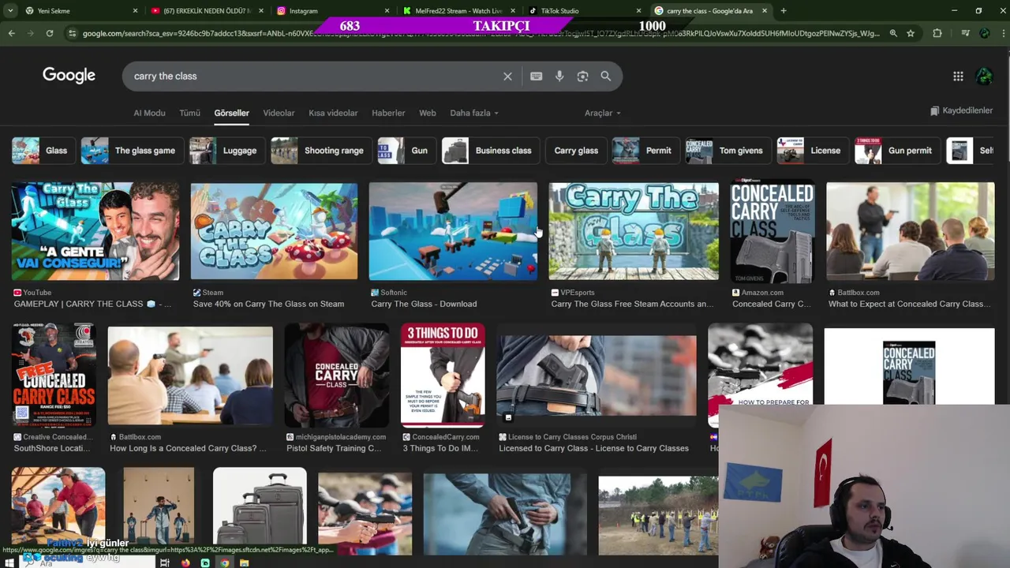Launch Firefox from the taskbar
This screenshot has width=1010, height=568.
coord(185,562)
